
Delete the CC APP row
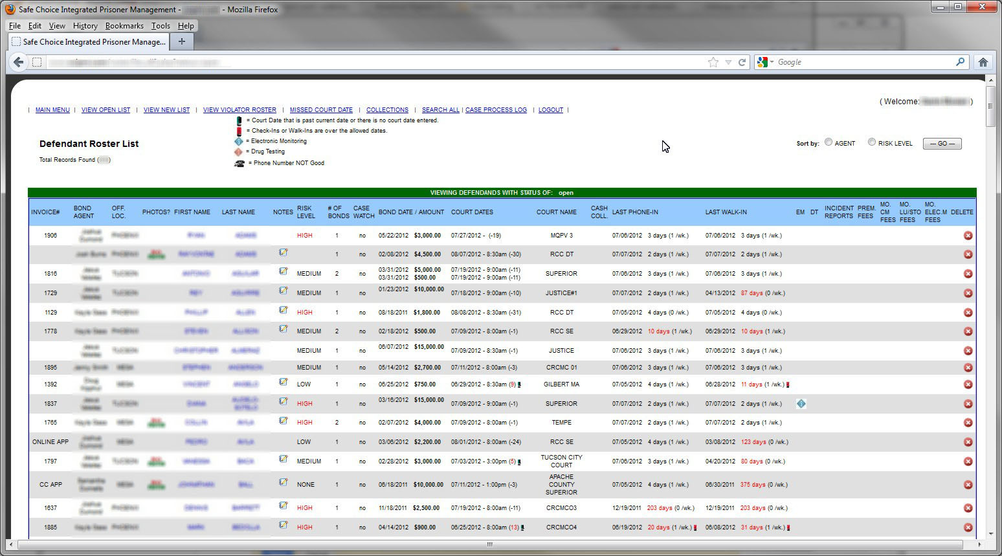968,485
